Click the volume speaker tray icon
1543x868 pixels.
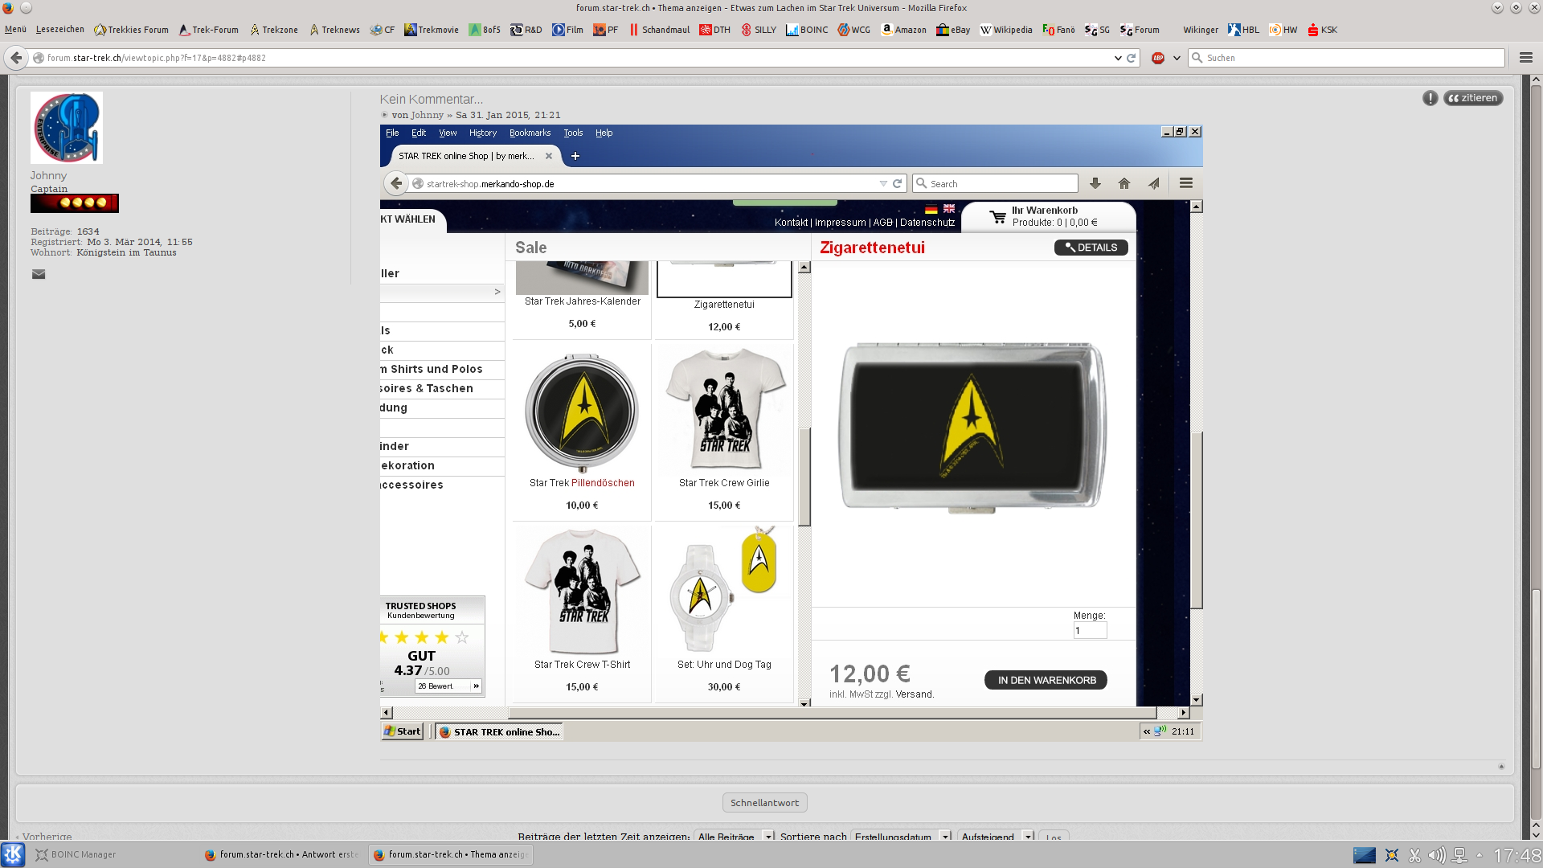(1437, 855)
